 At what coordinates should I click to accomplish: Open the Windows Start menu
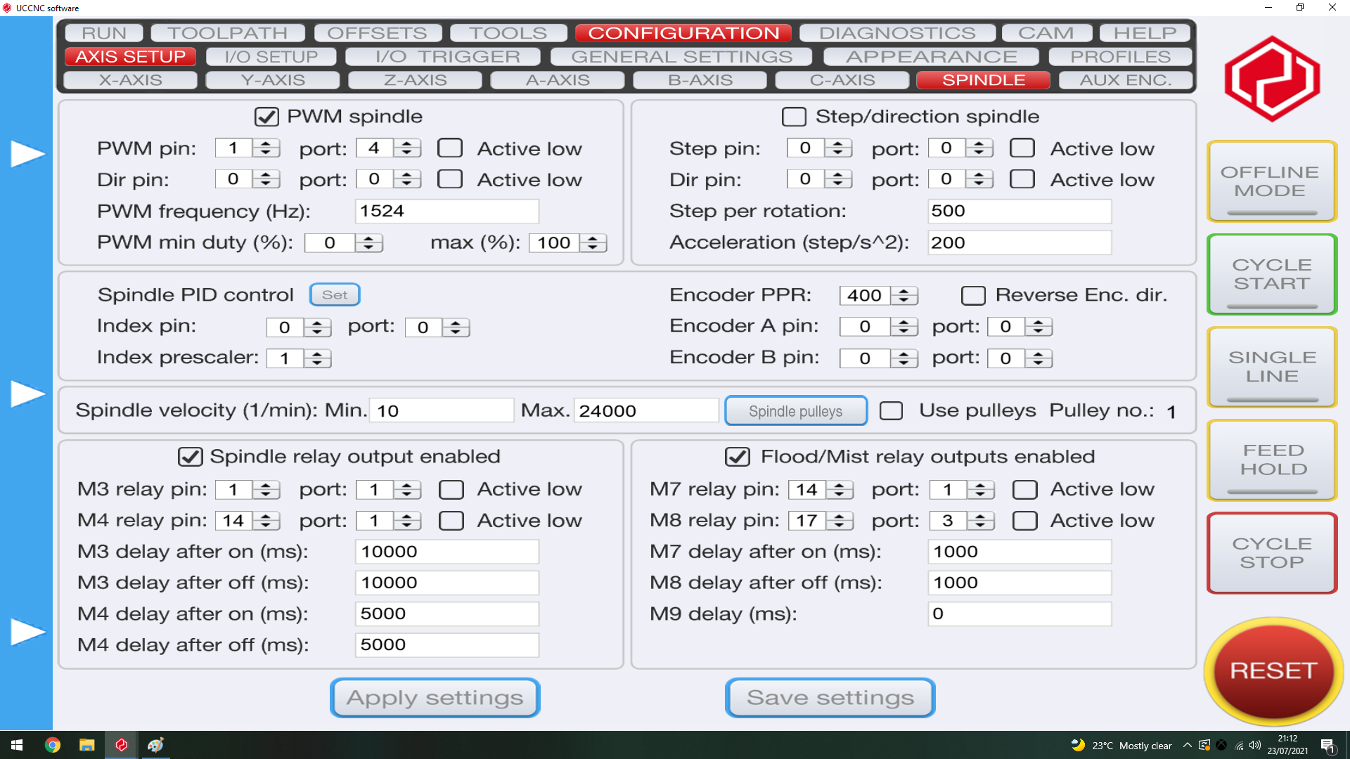coord(17,745)
